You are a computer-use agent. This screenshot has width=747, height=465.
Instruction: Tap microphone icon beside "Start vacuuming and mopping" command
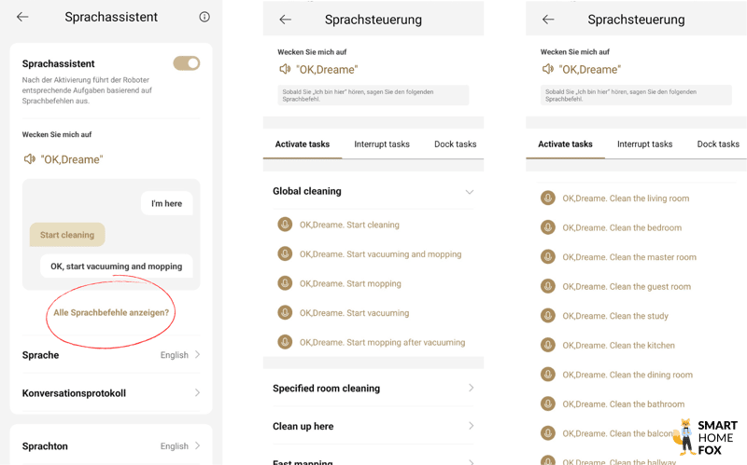(x=285, y=254)
